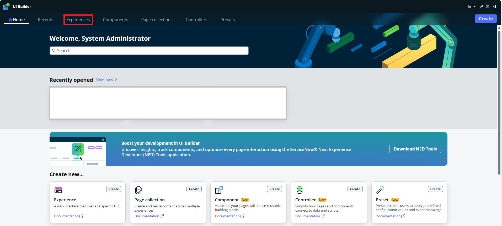
Task: Click Download NED Tools button
Action: (415, 149)
